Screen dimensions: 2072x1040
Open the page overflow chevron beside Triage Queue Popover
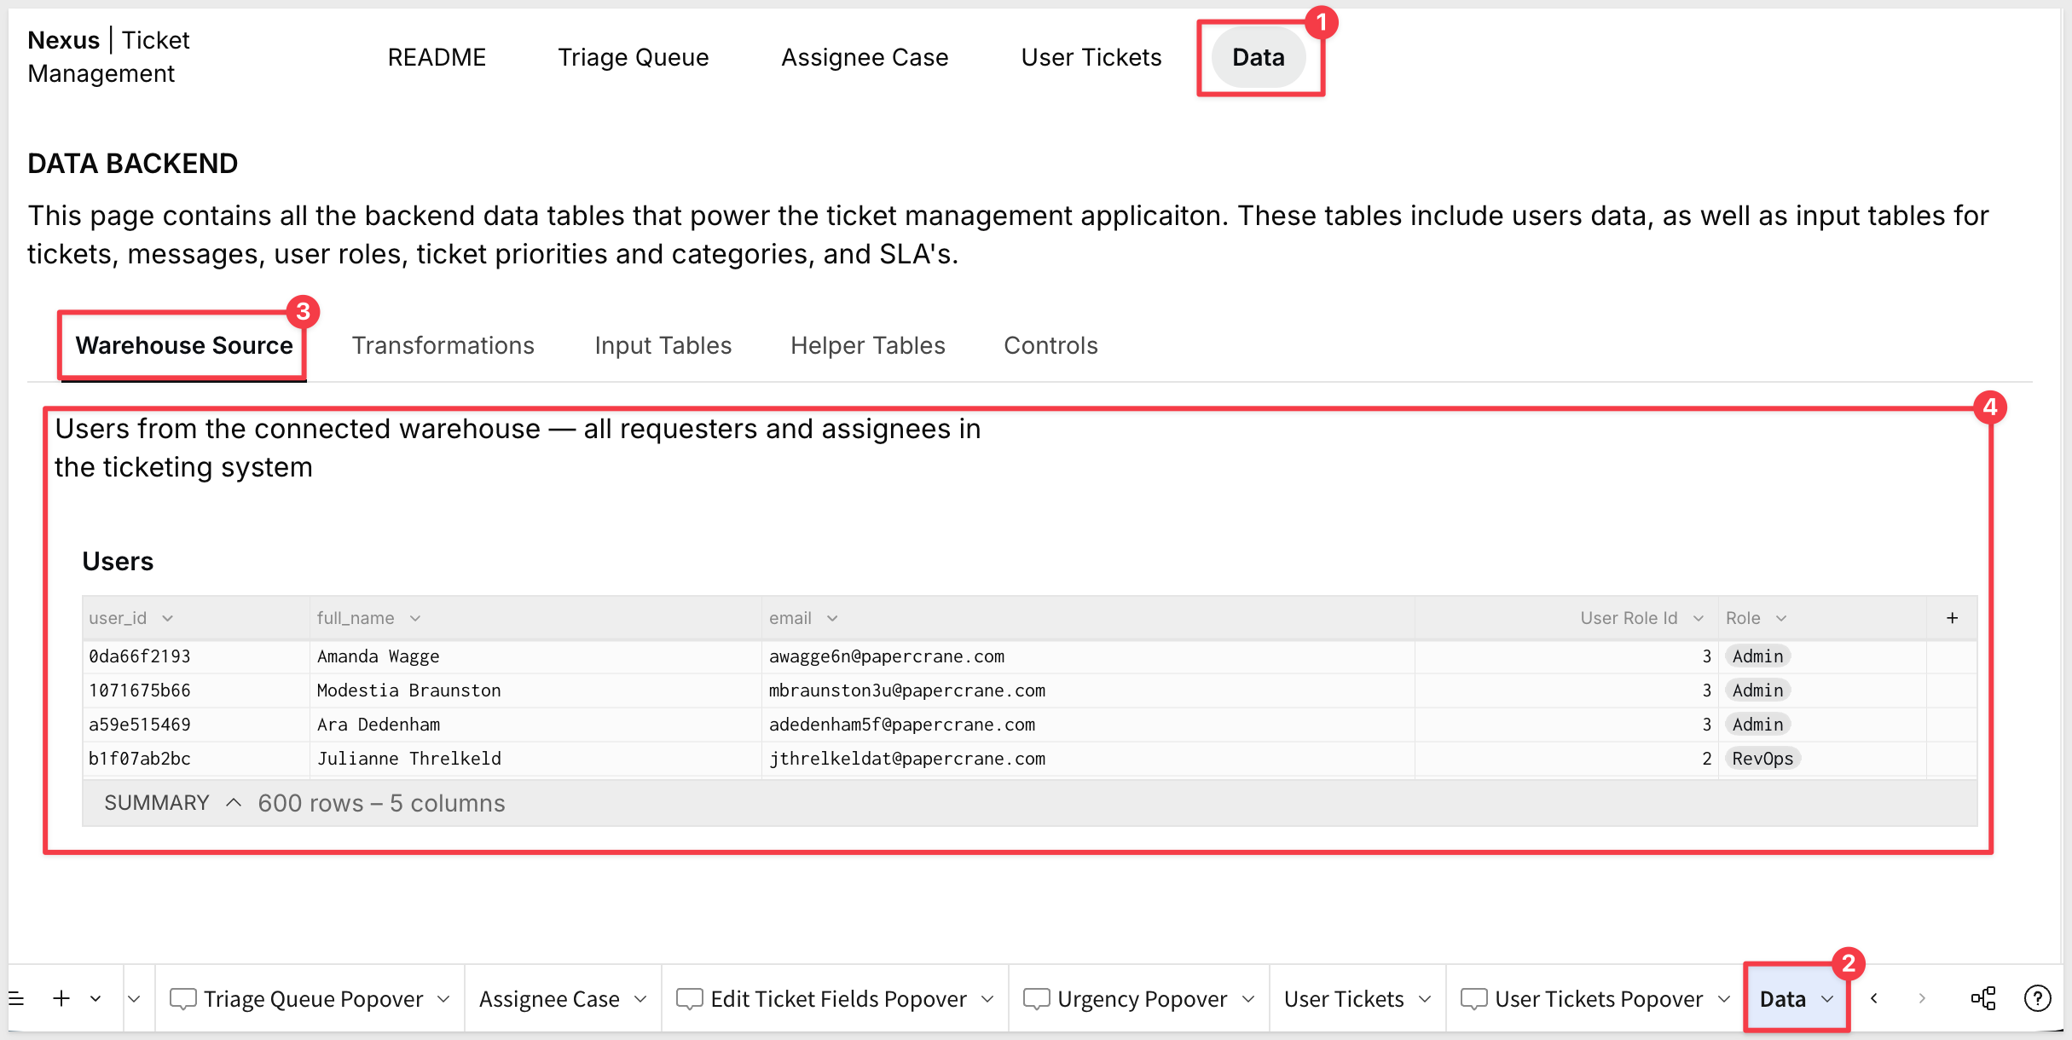[x=134, y=998]
